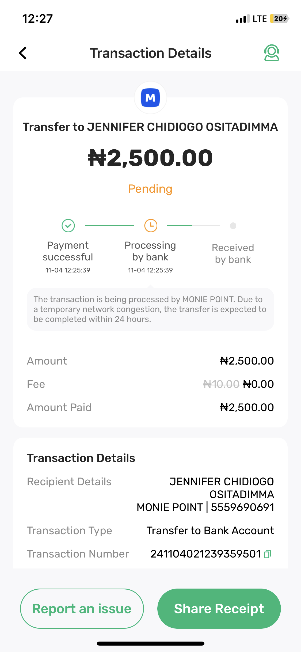Tap the grey Received by bank dot
The height and width of the screenshot is (652, 301).
tap(233, 226)
